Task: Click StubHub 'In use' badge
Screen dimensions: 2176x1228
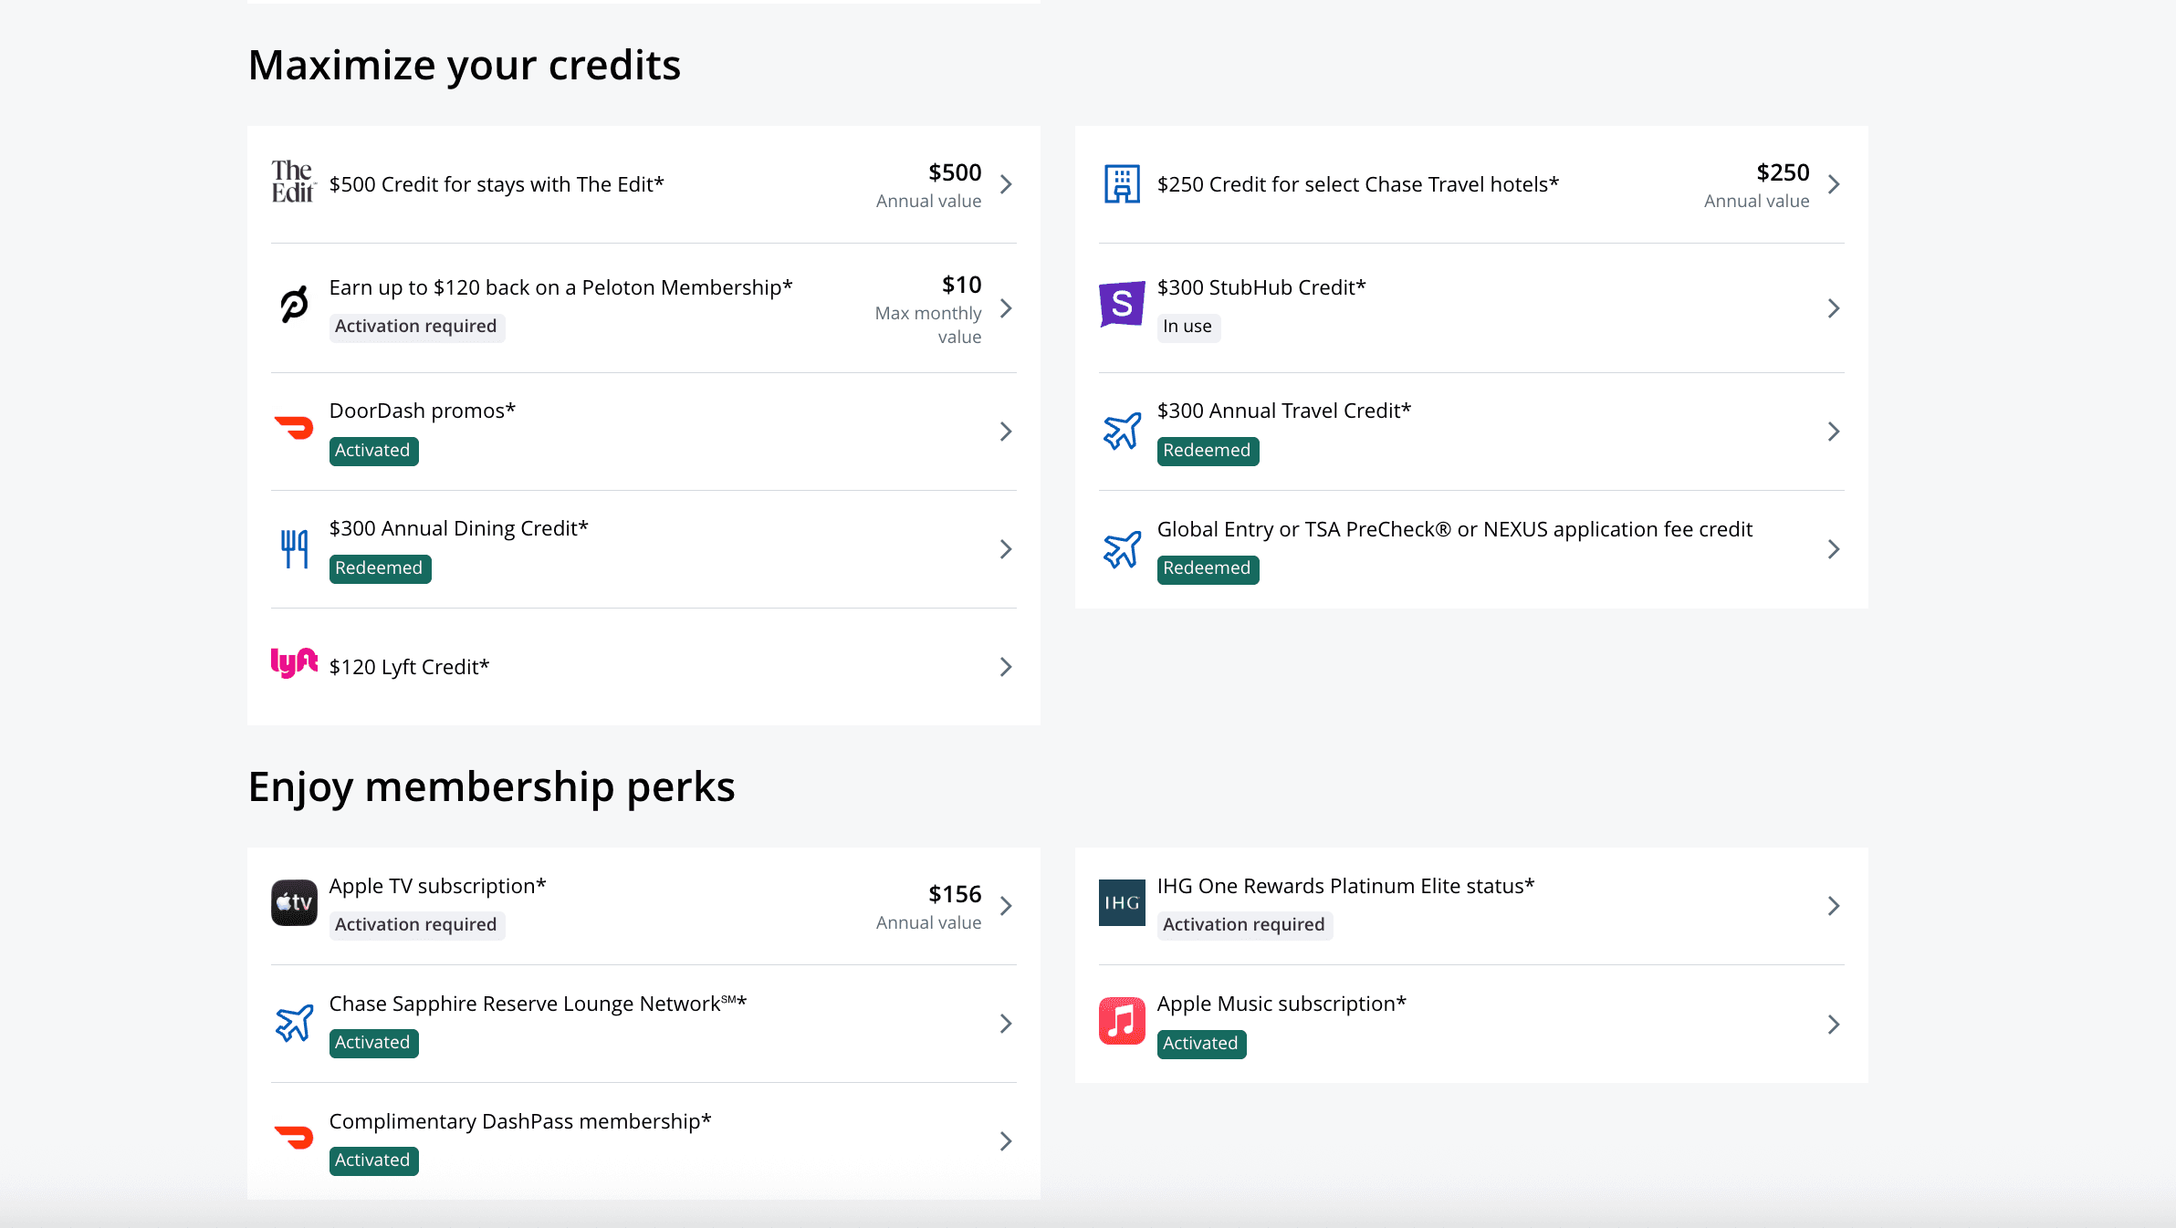Action: point(1187,327)
